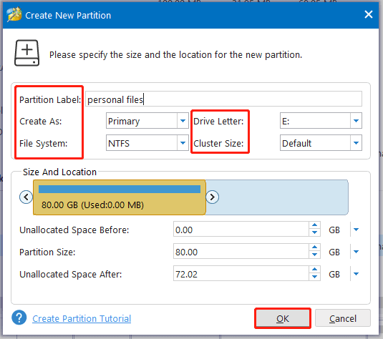Click the Unallocated Space Before value field

tap(241, 230)
